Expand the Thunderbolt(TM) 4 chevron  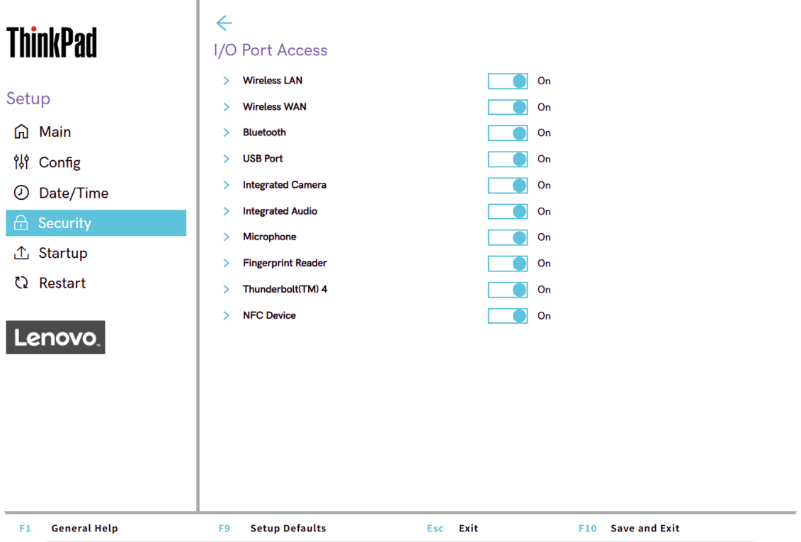tap(227, 290)
